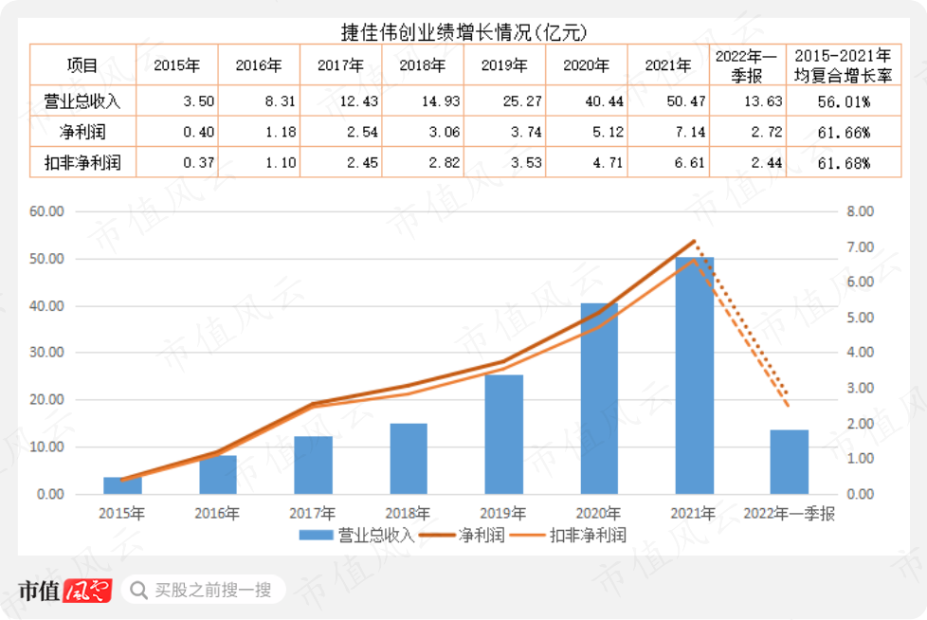Click the 60.00 left axis label
This screenshot has height=620, width=927.
(46, 211)
